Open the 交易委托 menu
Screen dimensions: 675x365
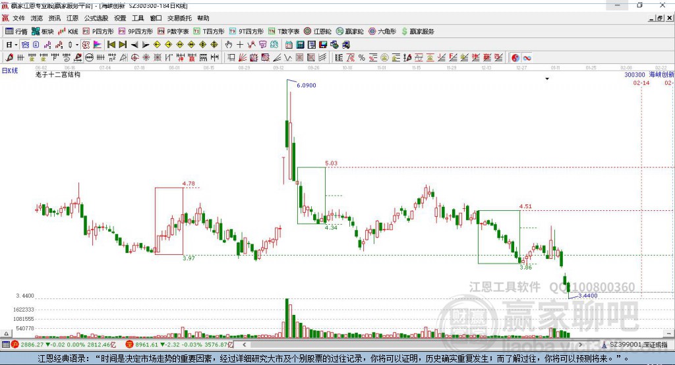click(x=179, y=18)
